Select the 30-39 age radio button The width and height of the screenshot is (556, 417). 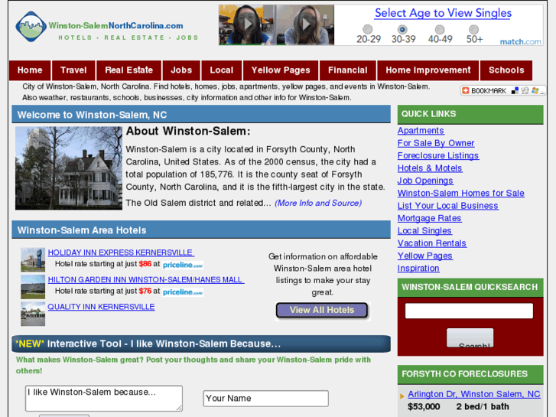402,29
